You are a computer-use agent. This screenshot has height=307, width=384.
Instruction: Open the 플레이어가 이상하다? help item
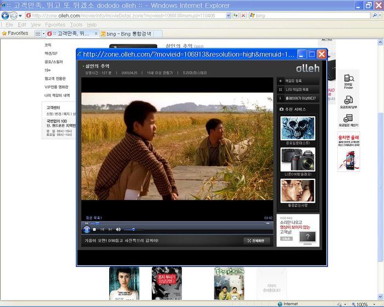(298, 99)
